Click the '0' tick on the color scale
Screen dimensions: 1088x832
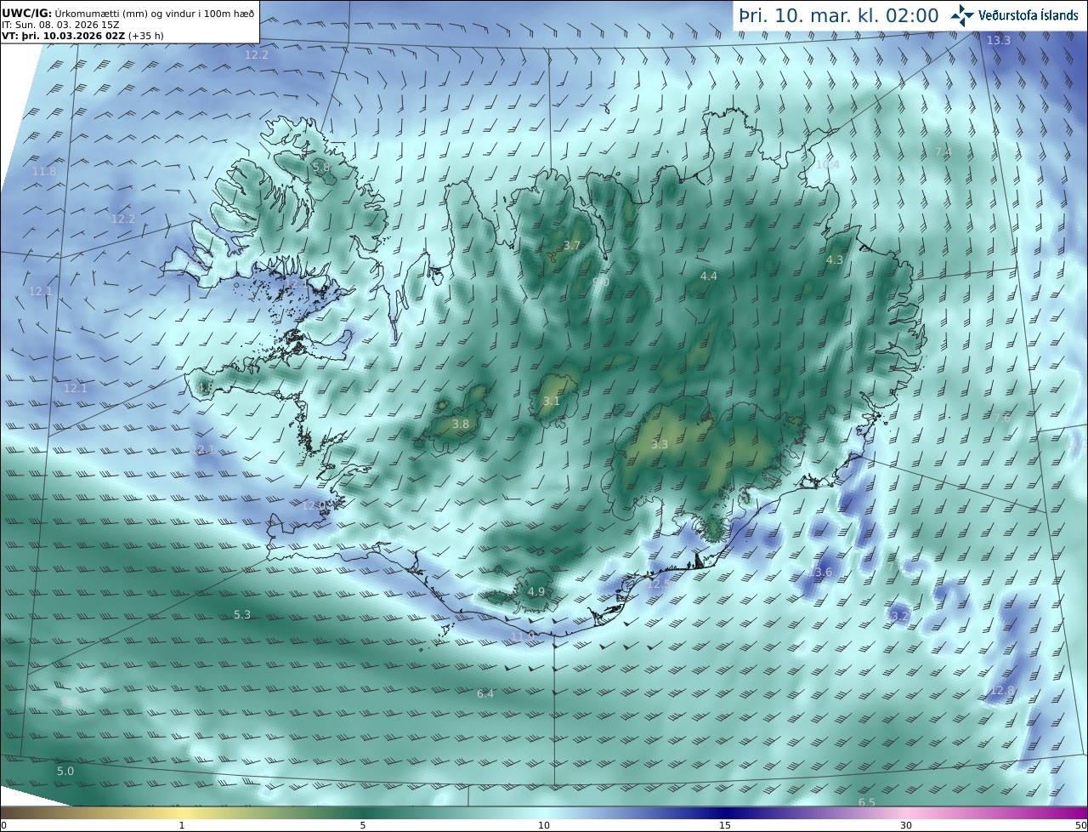[3, 825]
